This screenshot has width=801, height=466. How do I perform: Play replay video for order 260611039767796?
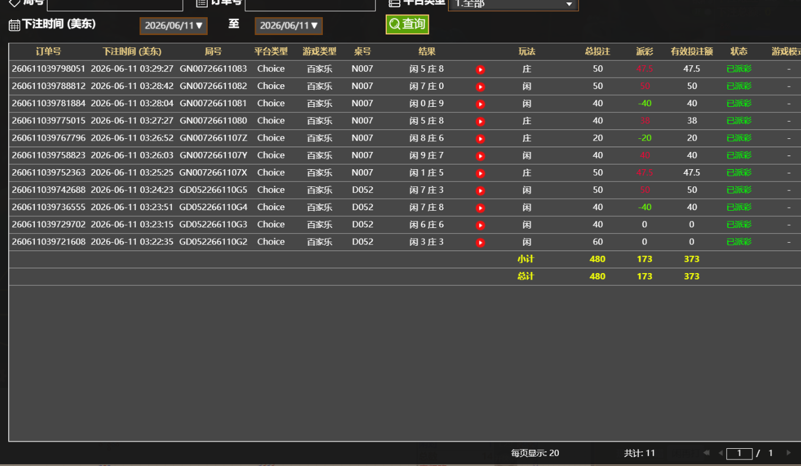[481, 138]
